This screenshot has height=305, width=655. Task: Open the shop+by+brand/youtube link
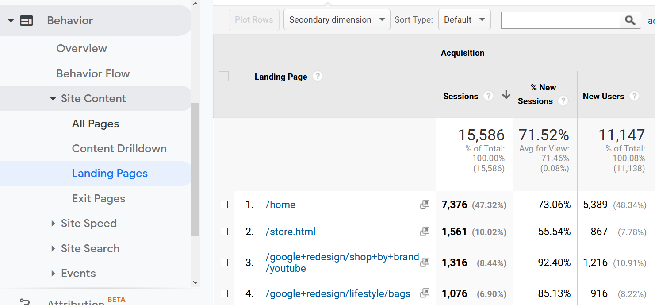[342, 263]
